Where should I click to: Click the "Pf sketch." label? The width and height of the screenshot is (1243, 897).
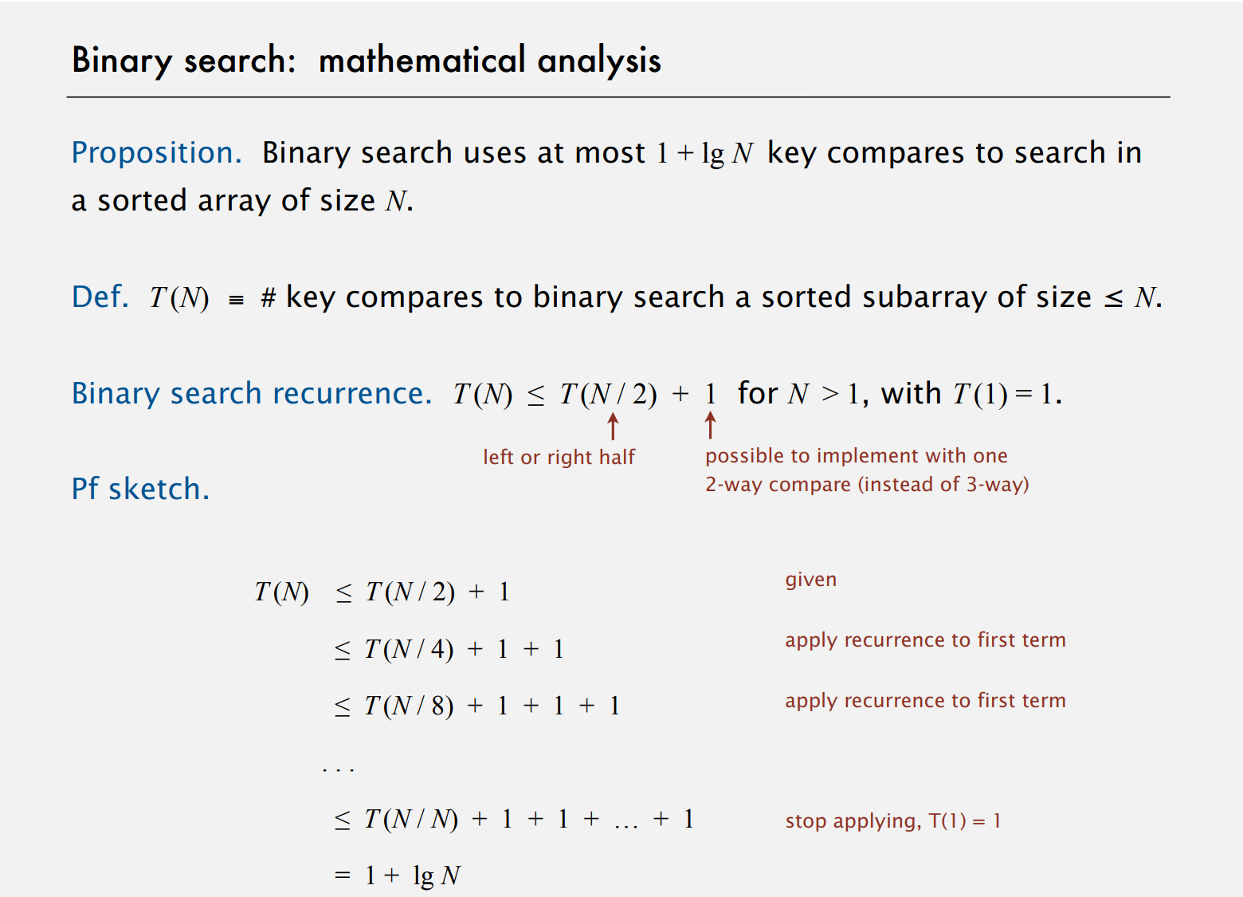(x=140, y=489)
